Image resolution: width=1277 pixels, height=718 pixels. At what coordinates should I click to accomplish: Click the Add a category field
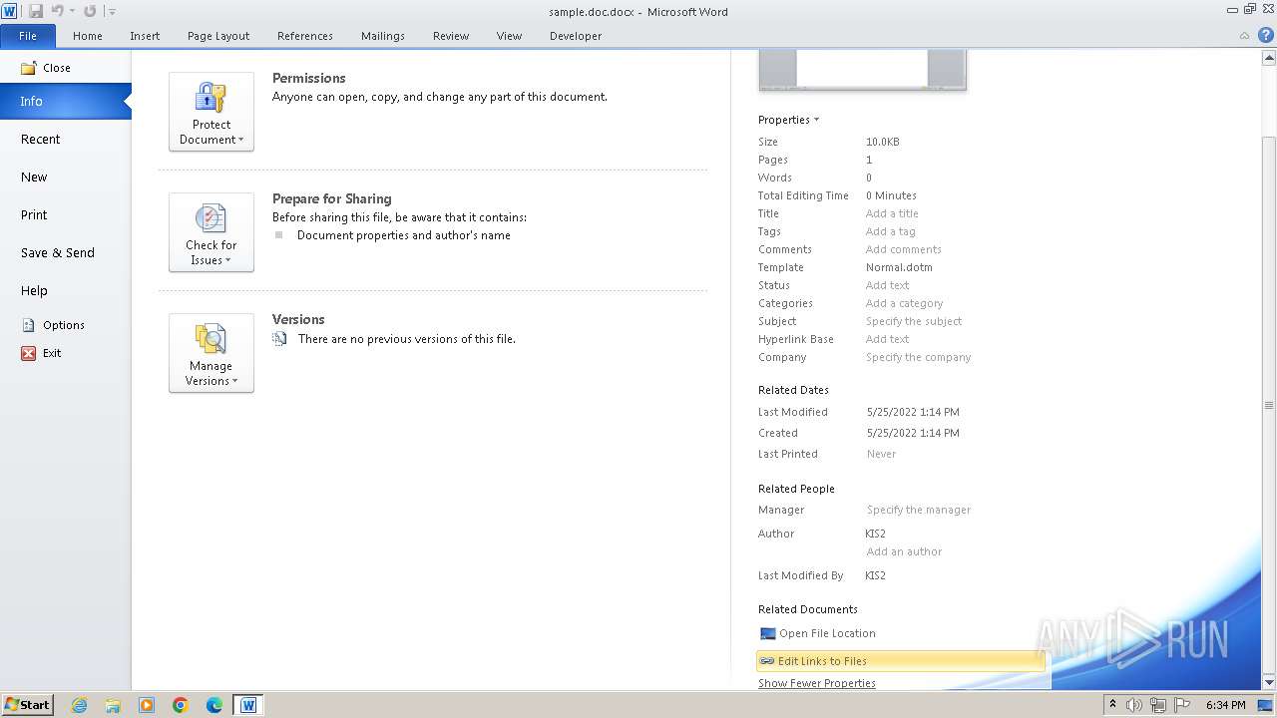point(904,303)
